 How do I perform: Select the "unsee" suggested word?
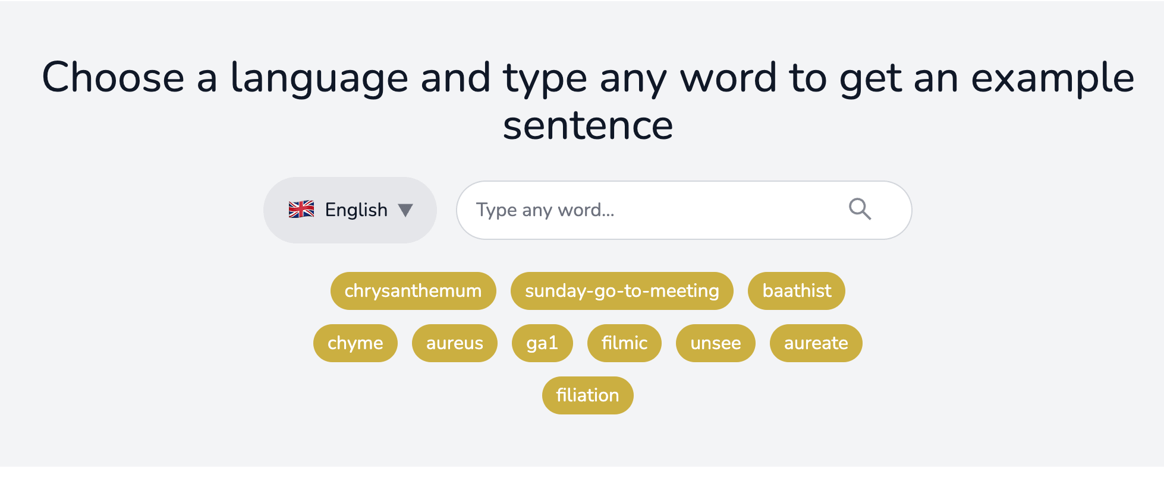pos(716,343)
